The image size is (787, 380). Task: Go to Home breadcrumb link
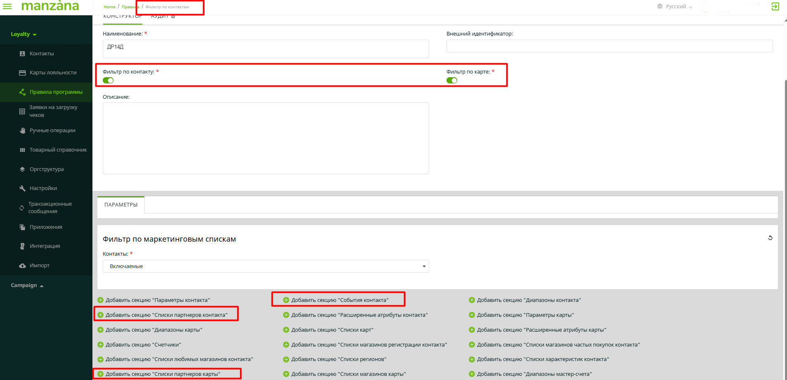109,7
